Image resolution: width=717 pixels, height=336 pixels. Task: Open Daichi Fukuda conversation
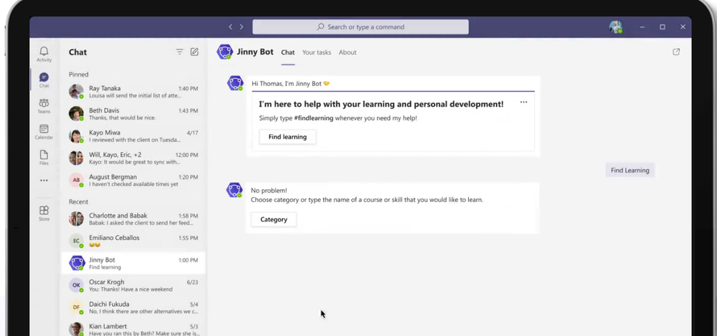click(133, 307)
